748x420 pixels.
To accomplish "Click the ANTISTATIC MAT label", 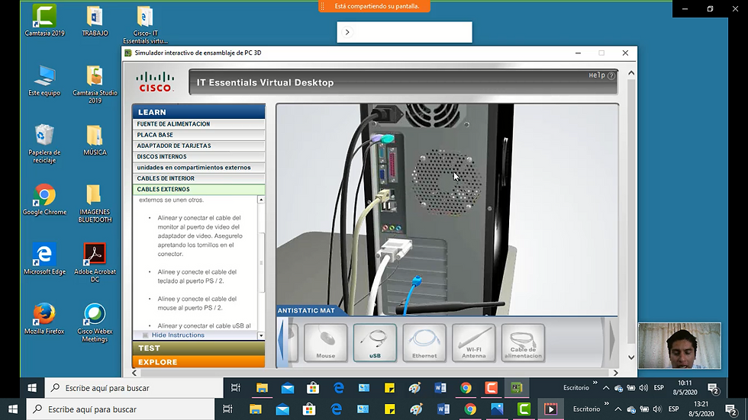I will click(x=306, y=310).
